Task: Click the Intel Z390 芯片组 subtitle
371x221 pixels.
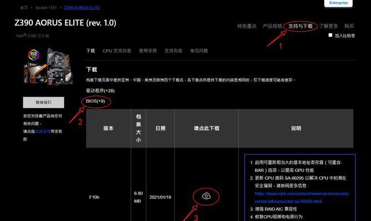Action: [33, 36]
